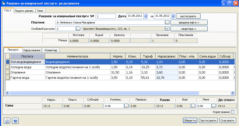The width and height of the screenshot is (239, 126).
Task: Select row marker for Опалення
Action: 8,72
